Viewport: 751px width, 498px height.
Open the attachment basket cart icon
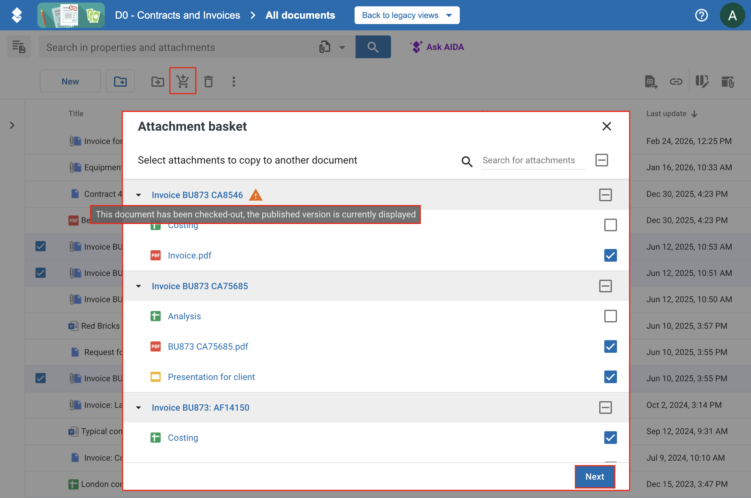click(x=183, y=81)
